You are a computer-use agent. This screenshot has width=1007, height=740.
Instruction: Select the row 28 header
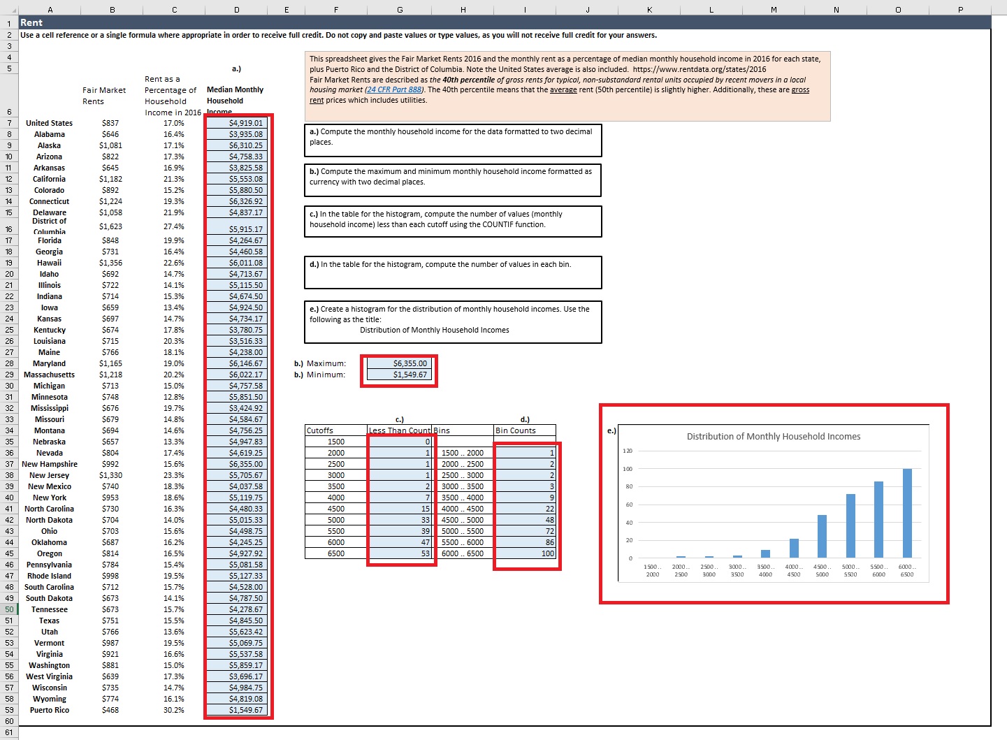point(9,363)
